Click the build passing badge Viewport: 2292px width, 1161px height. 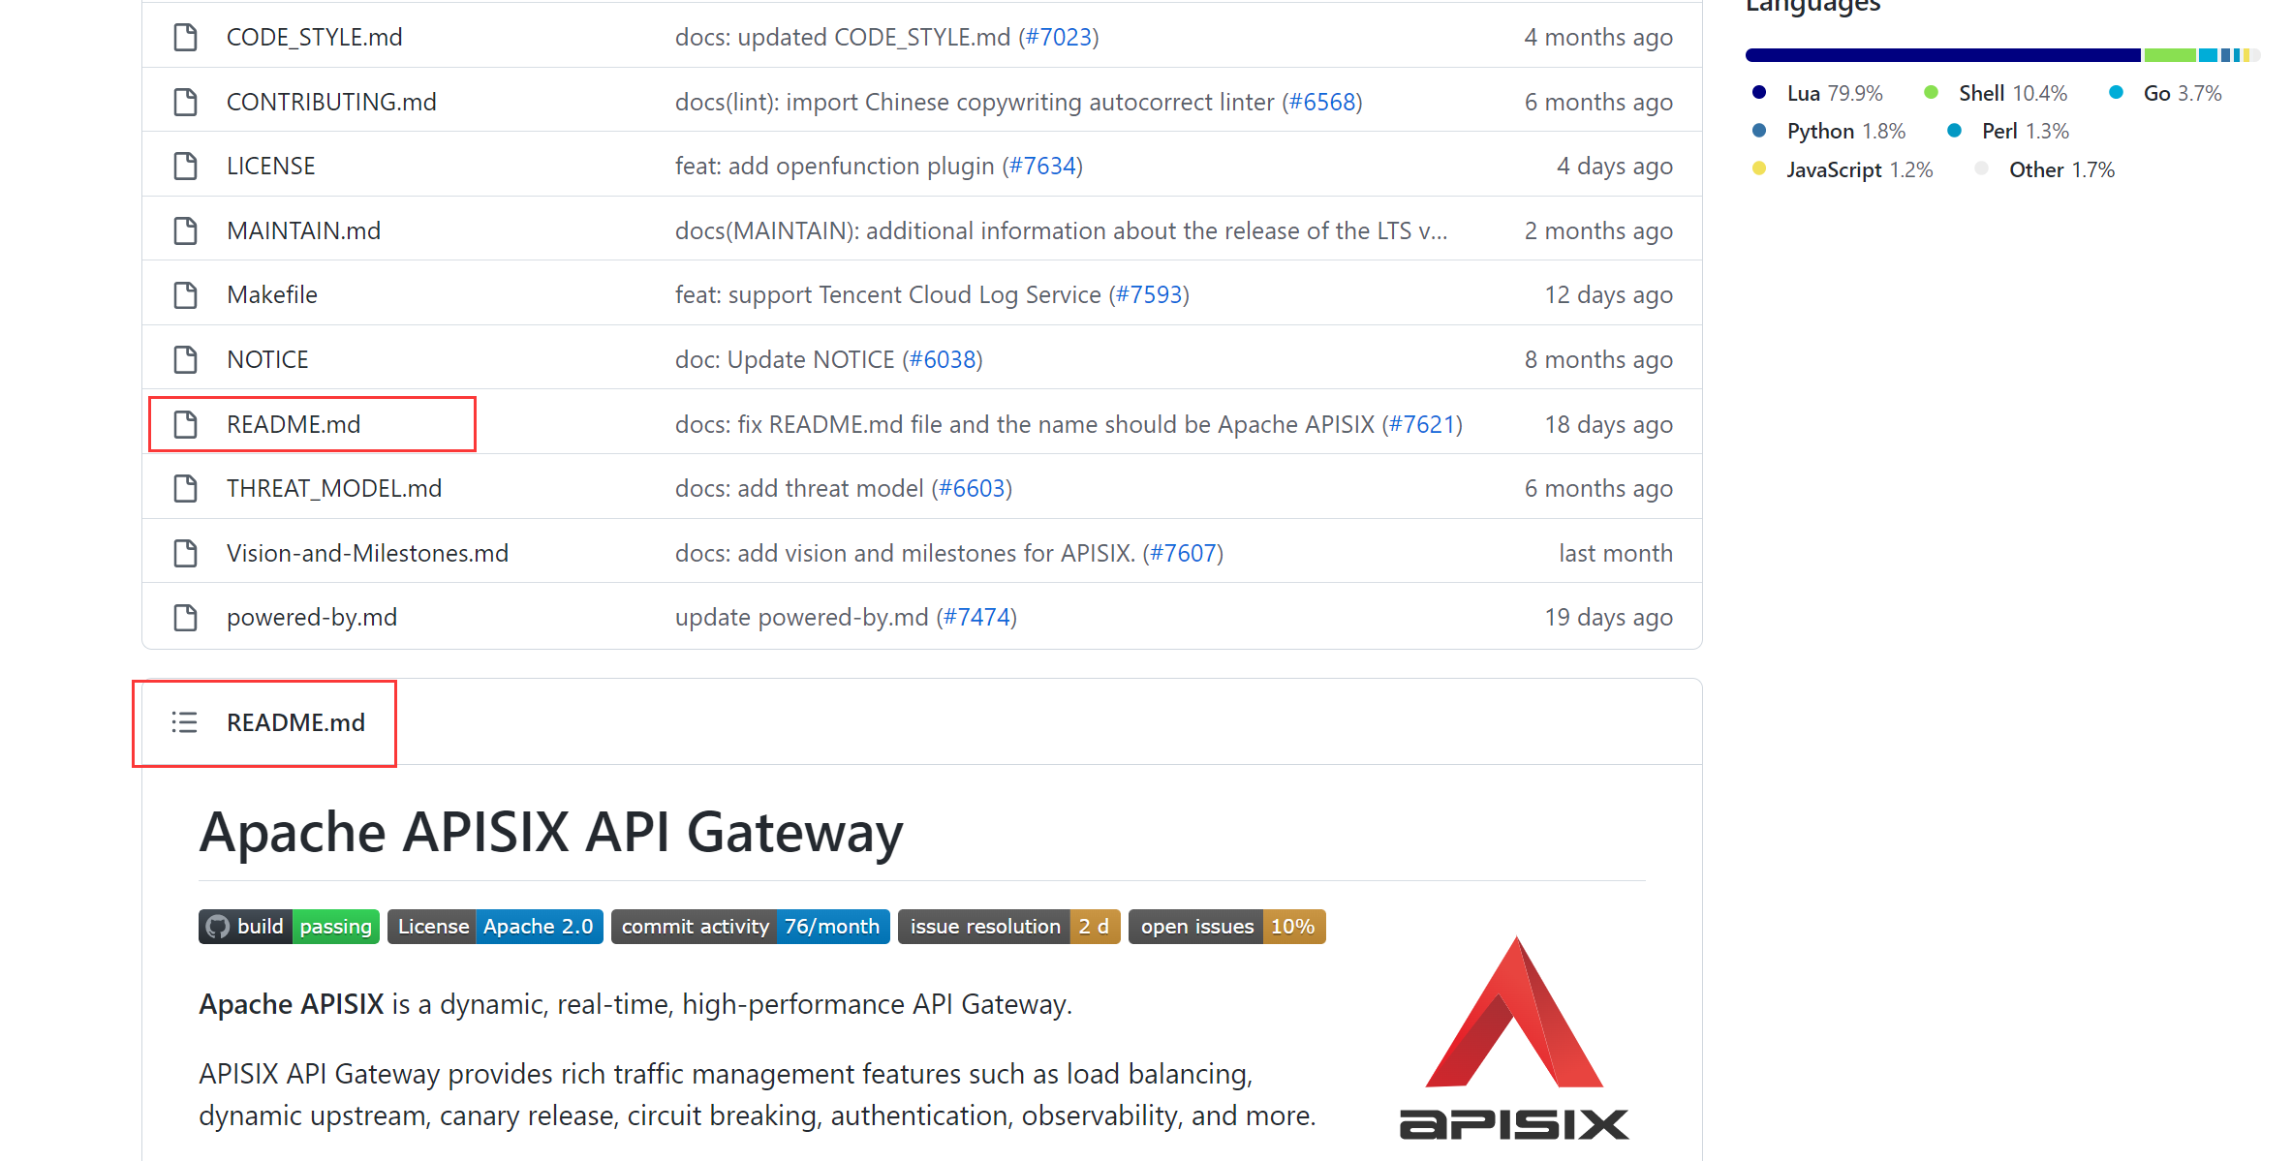click(x=289, y=927)
